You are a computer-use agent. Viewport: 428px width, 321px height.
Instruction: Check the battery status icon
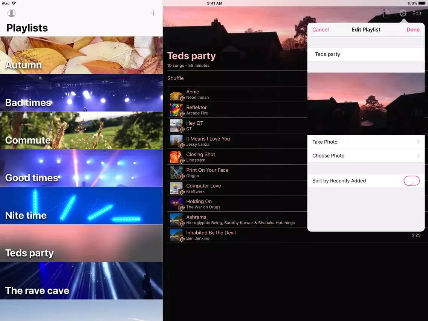tap(422, 3)
